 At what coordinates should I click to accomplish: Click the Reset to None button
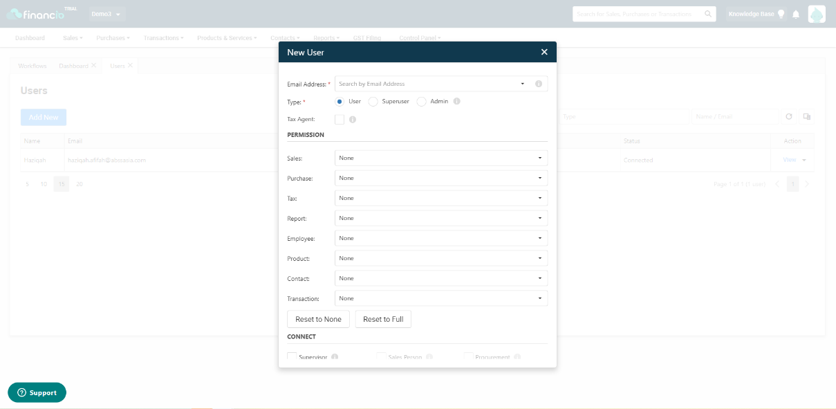coord(318,319)
